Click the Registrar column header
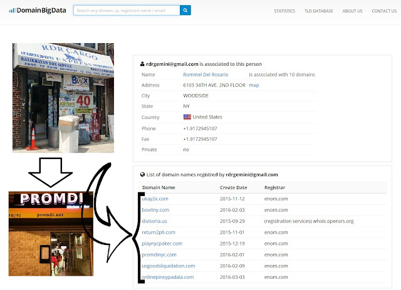Screen dimensions: 401x290 coord(274,187)
